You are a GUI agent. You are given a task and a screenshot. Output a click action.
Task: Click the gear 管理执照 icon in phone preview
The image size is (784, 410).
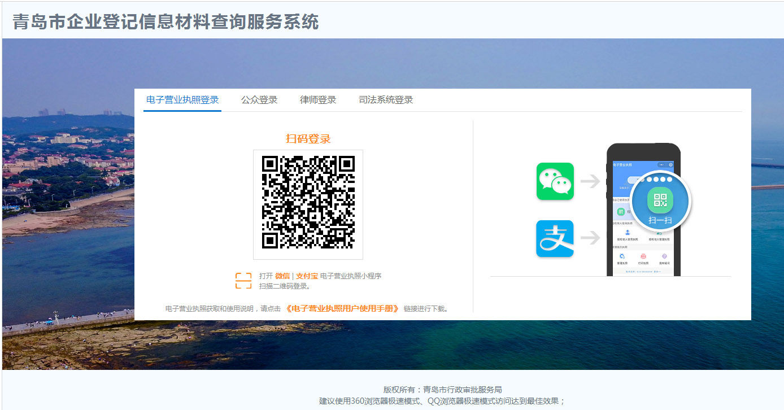(622, 256)
